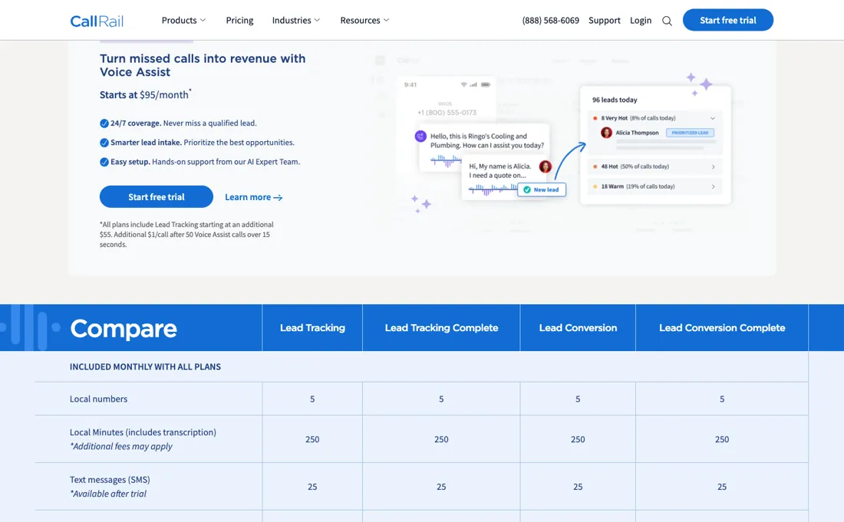Select the Lead Conversion column header
This screenshot has height=522, width=844.
tap(578, 328)
